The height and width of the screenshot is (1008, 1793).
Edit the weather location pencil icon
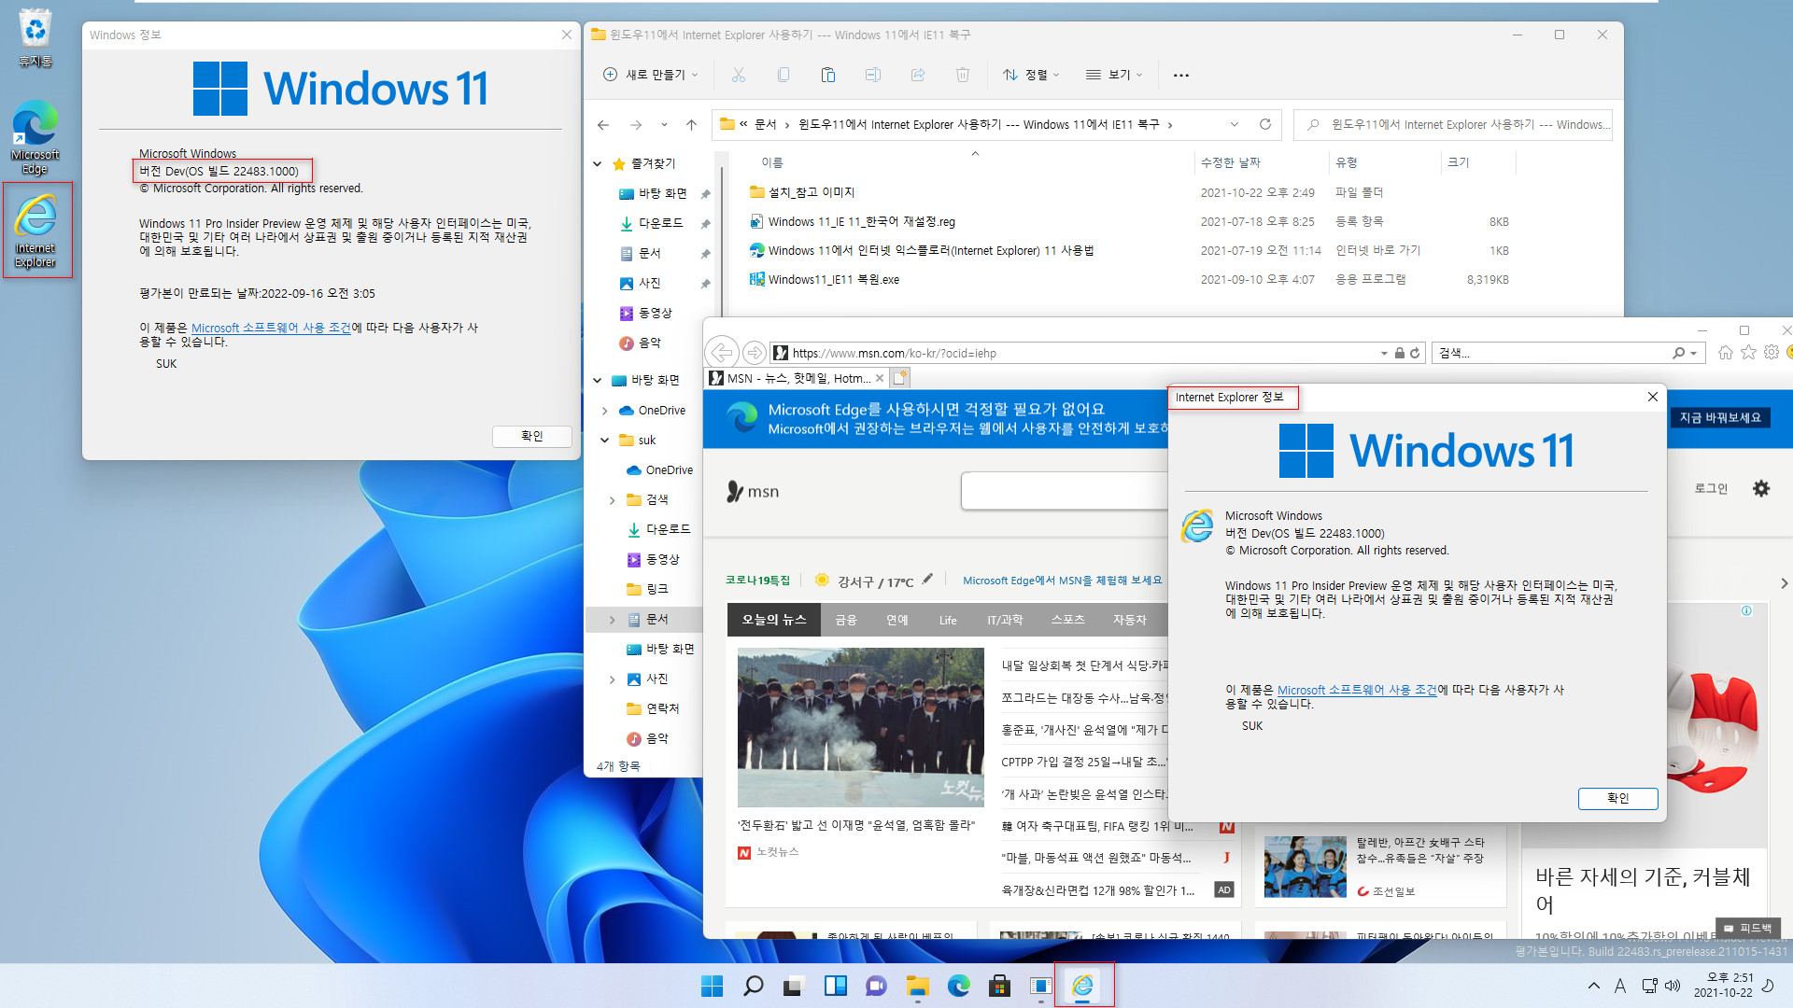[927, 580]
